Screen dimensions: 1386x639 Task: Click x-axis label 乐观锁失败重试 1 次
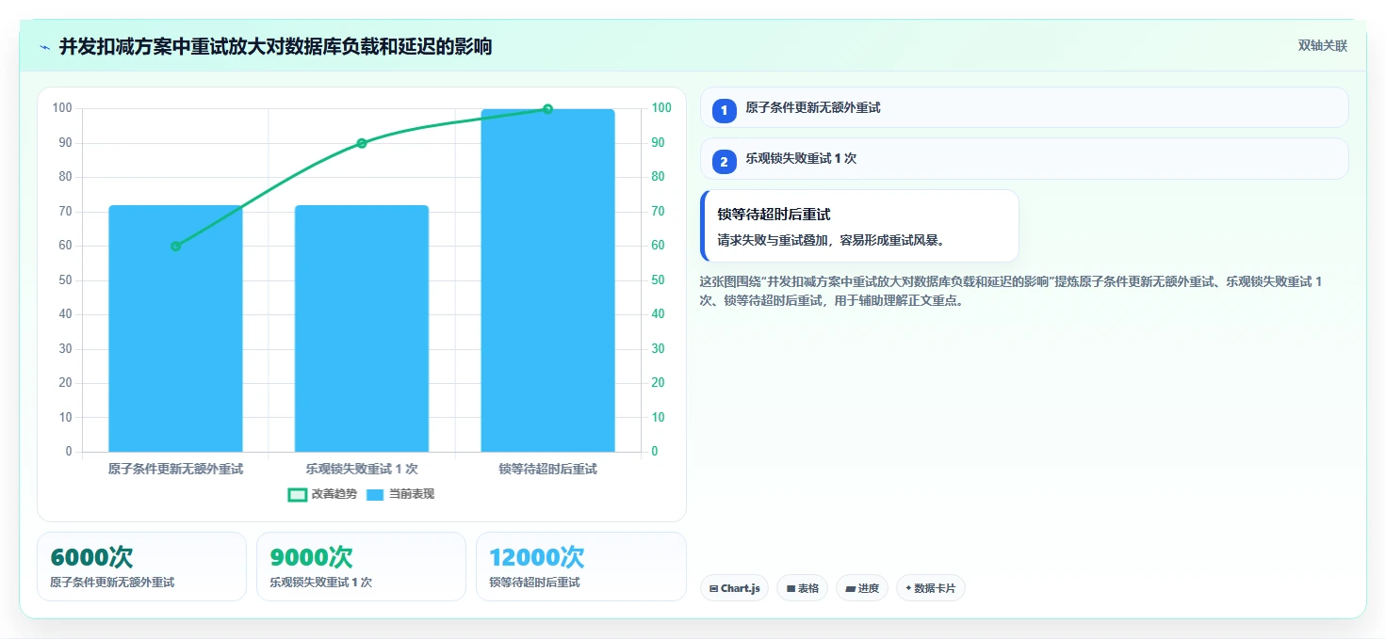(x=362, y=469)
